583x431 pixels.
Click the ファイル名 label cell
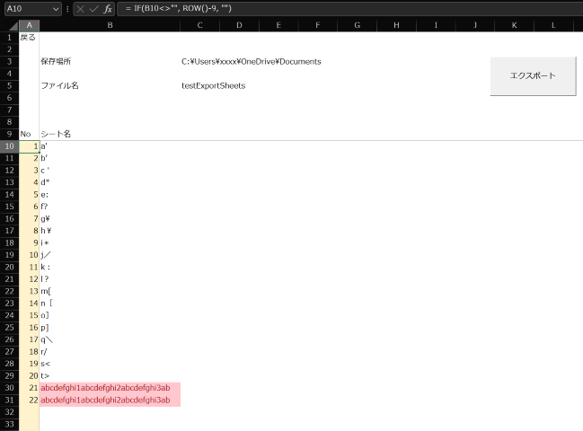point(110,86)
